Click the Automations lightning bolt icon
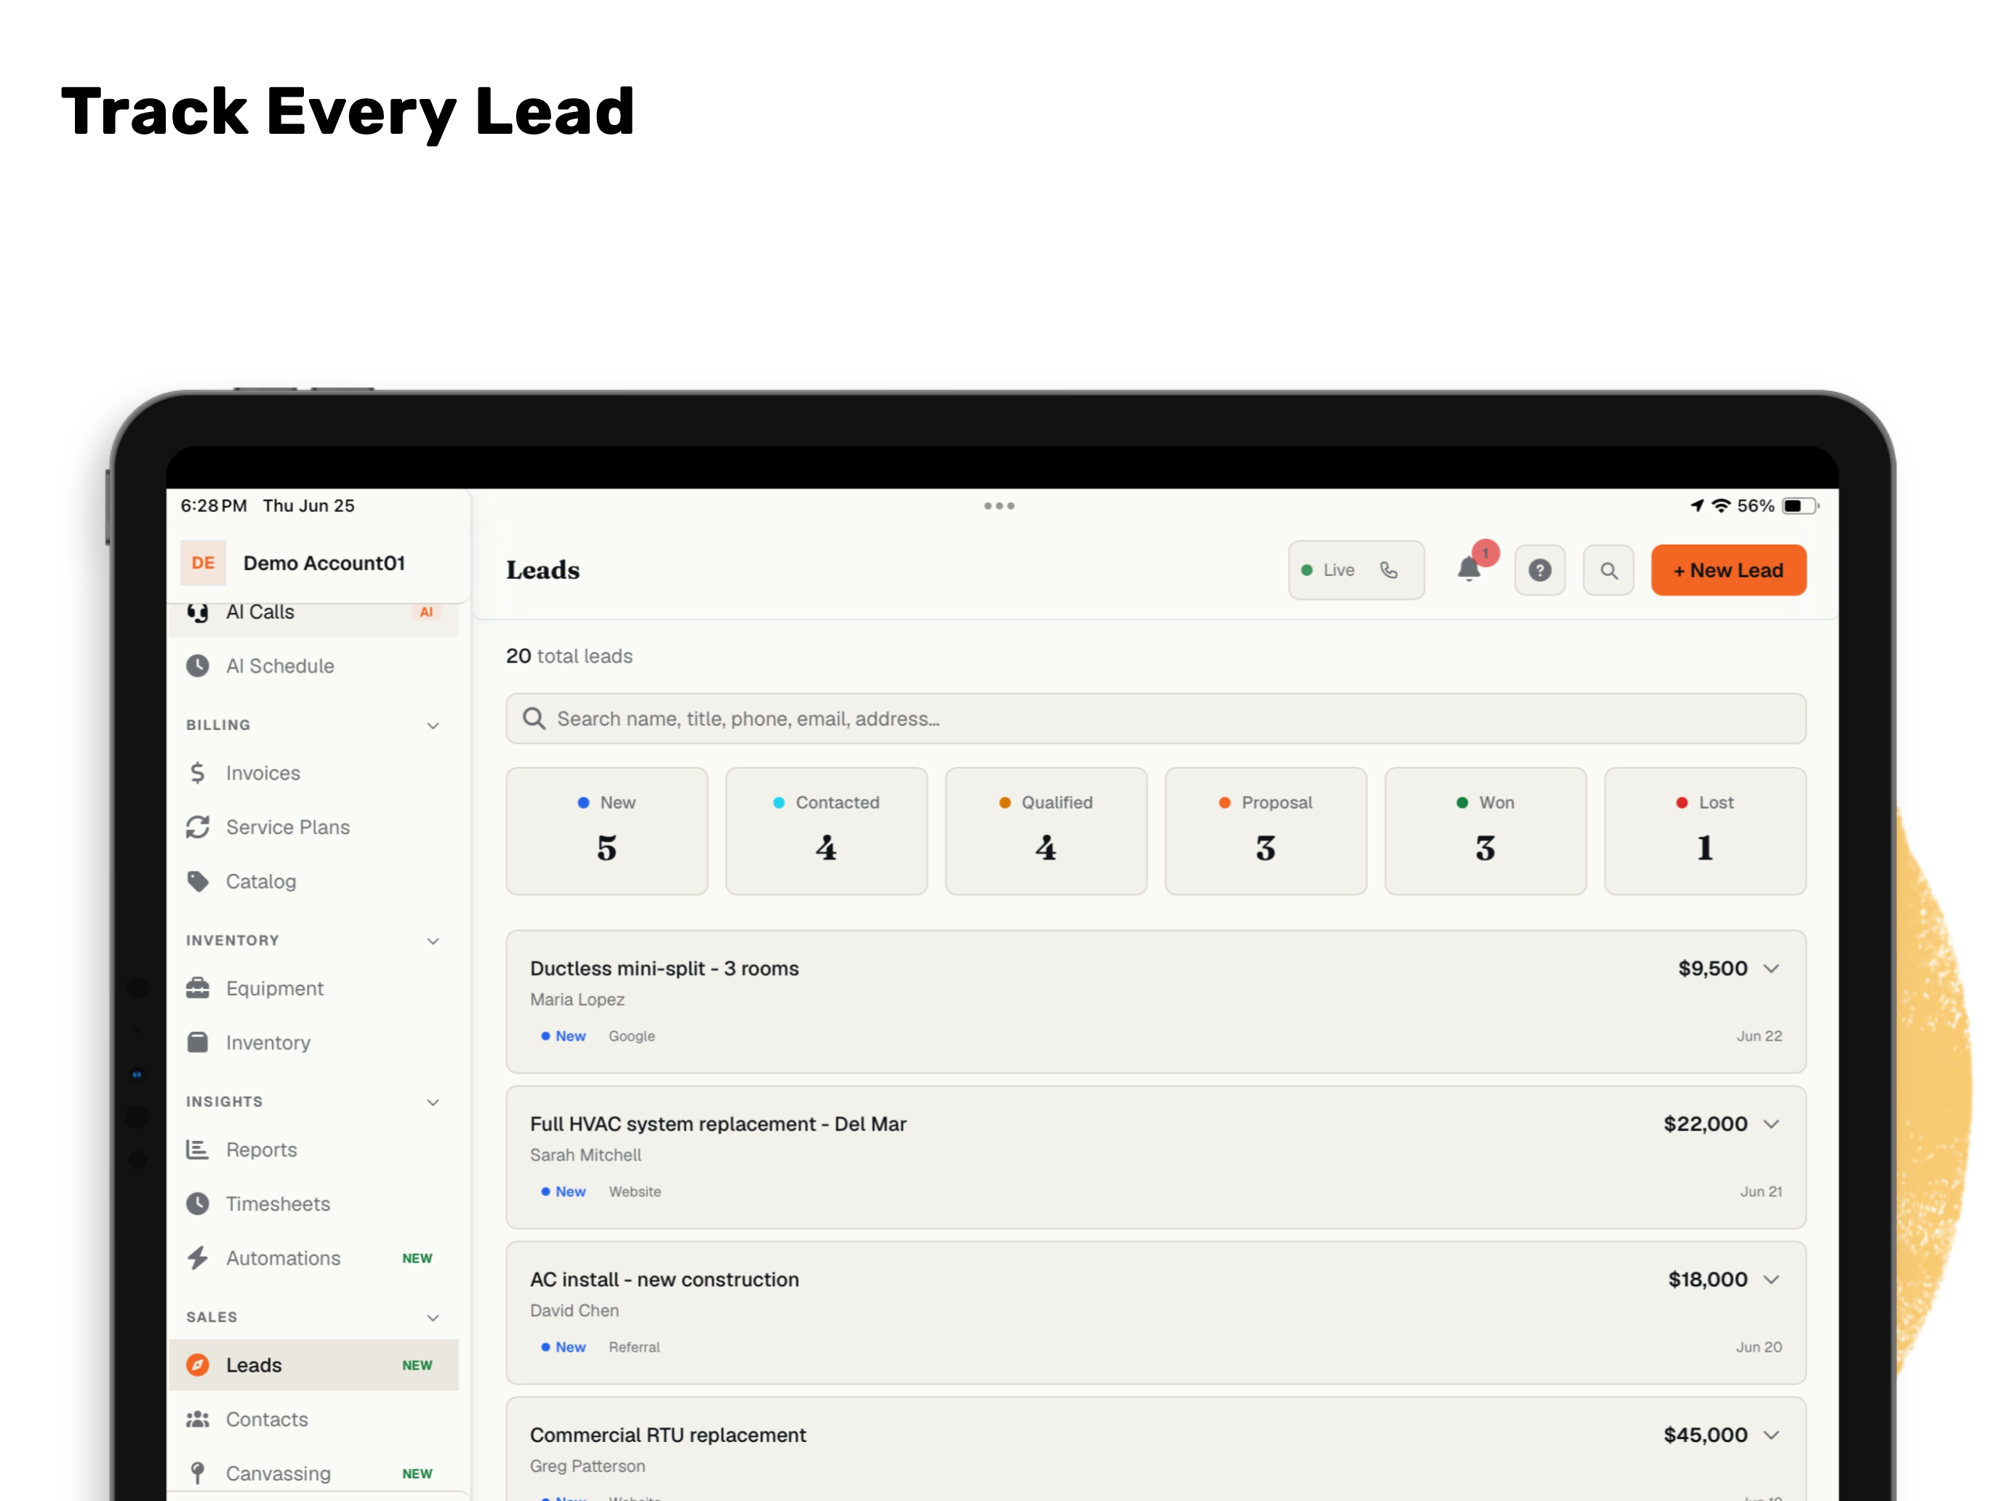 pyautogui.click(x=197, y=1257)
